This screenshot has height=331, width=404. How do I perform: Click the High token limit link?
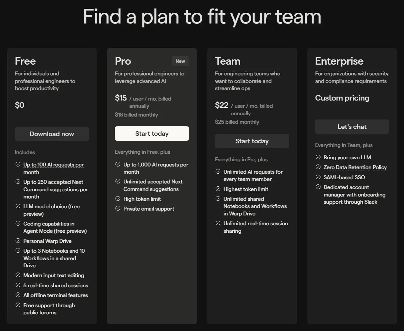[142, 199]
